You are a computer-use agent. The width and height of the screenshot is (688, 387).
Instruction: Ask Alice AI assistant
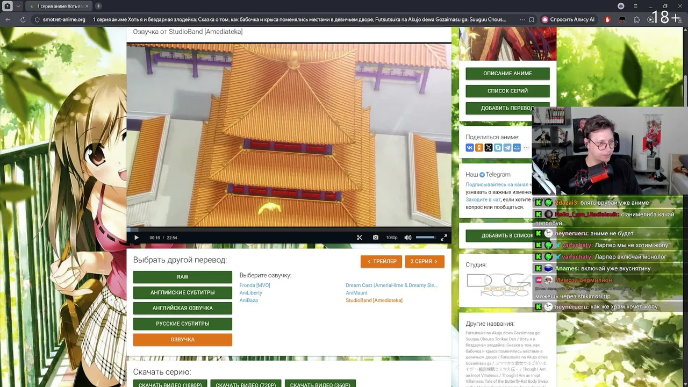568,19
